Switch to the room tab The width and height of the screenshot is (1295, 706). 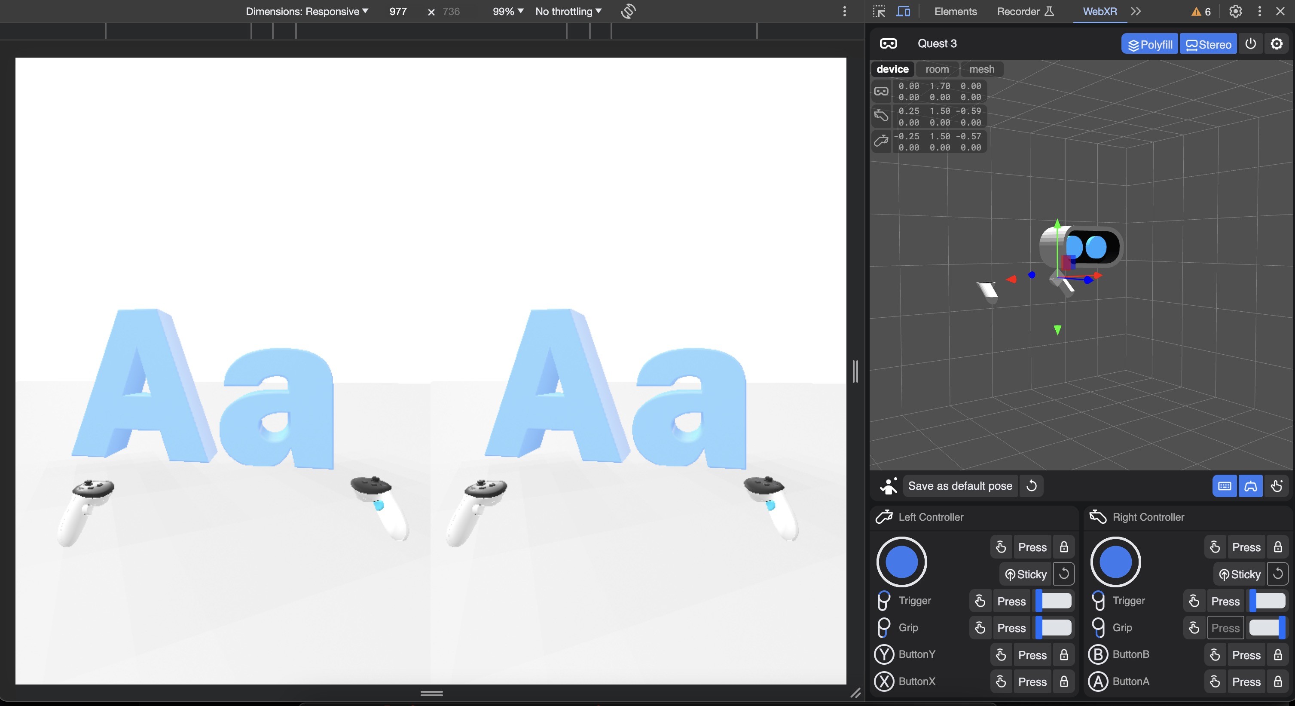[x=937, y=69]
